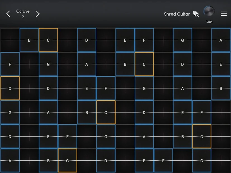Open the instrument preset browser icon
The width and height of the screenshot is (231, 173).
click(x=196, y=14)
